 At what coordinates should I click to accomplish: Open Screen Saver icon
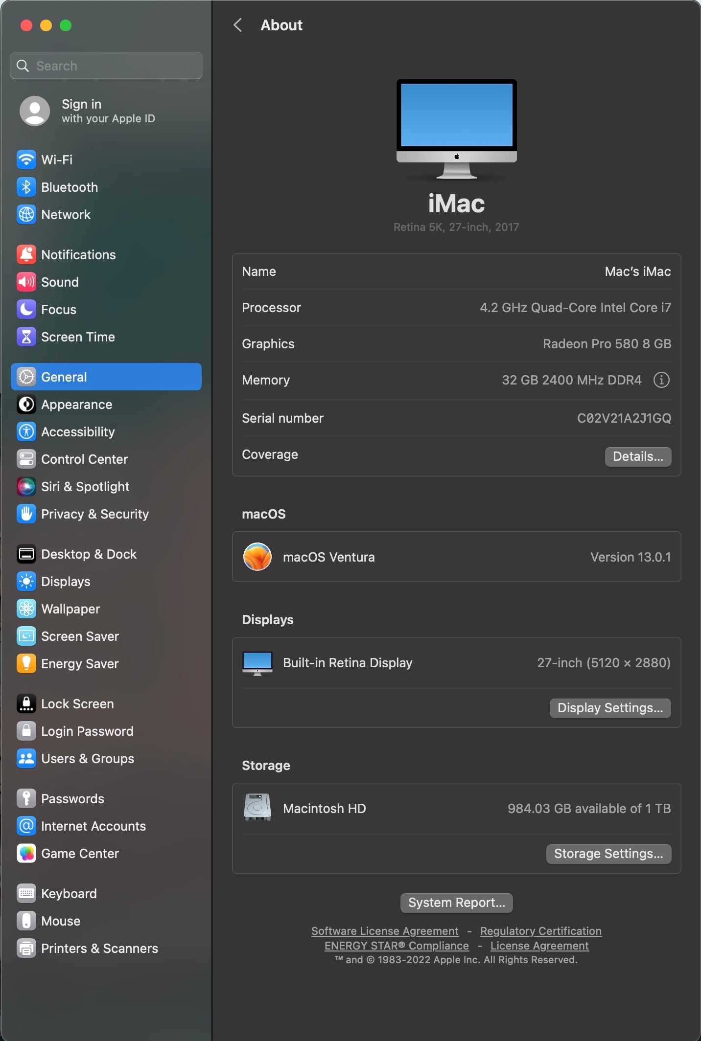click(x=26, y=636)
